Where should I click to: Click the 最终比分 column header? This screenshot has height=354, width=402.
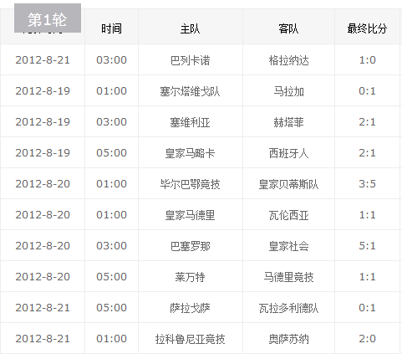pos(367,28)
